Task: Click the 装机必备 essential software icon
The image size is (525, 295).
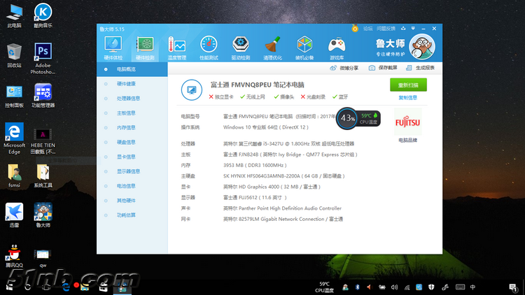Action: click(x=304, y=47)
